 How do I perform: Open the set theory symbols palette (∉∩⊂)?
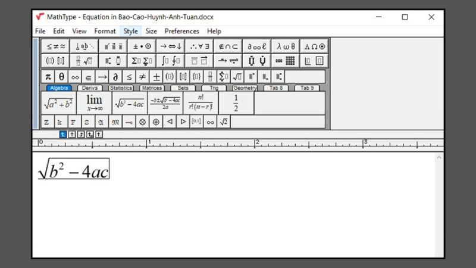click(x=228, y=46)
